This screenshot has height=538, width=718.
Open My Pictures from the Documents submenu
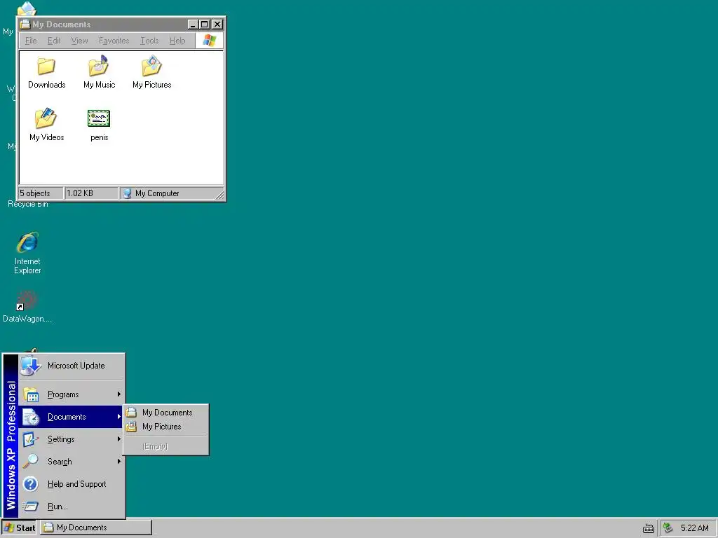click(x=166, y=427)
